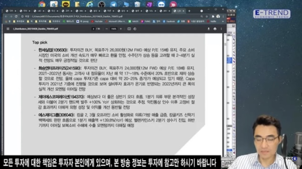302x169 pixels.
Task: Rotate the PDF counterclockwise
Action: (x=135, y=29)
